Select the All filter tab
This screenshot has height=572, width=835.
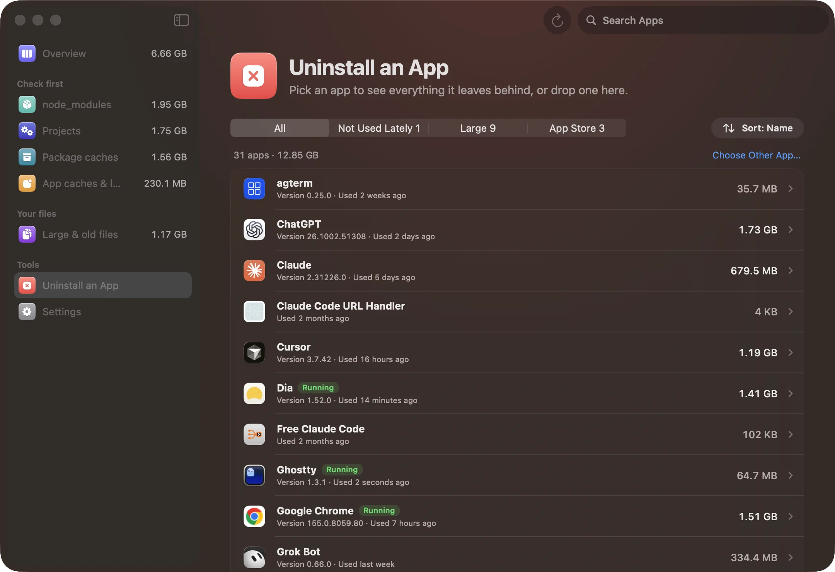[280, 128]
